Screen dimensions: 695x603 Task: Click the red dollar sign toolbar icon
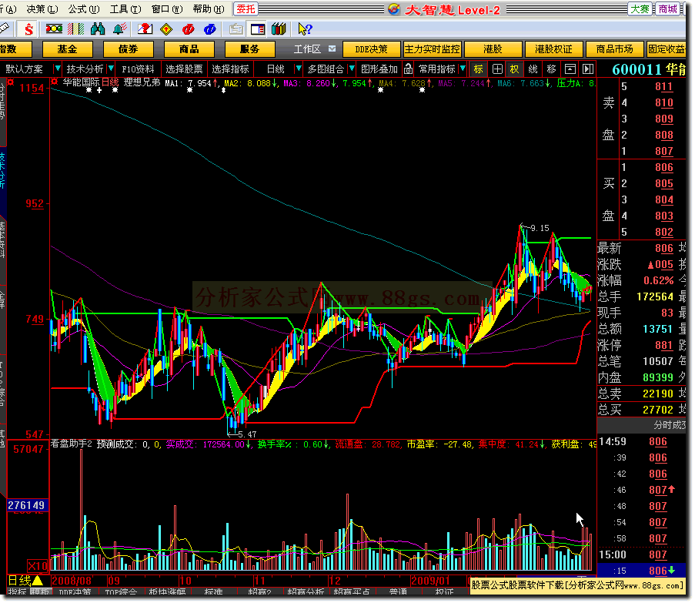[28, 29]
